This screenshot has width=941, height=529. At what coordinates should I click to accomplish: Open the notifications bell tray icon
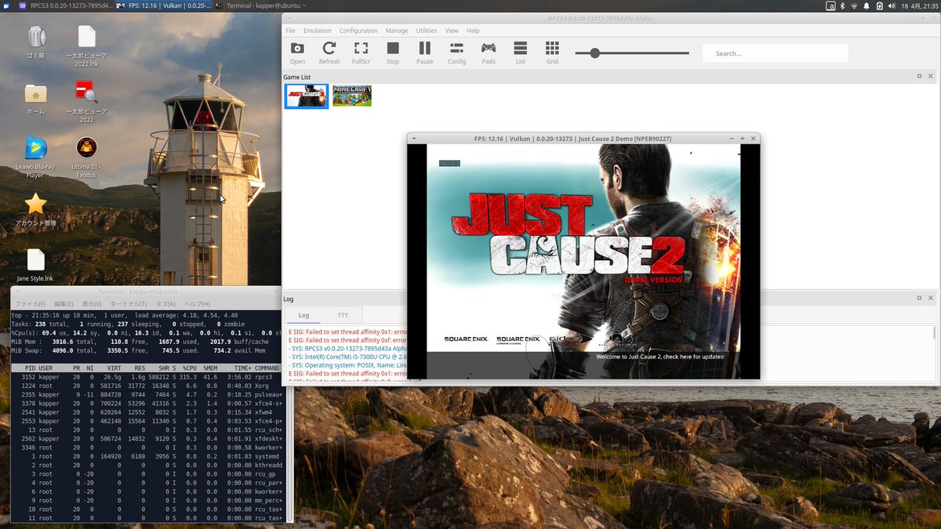[867, 5]
